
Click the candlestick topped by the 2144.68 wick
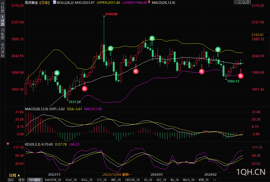[104, 53]
